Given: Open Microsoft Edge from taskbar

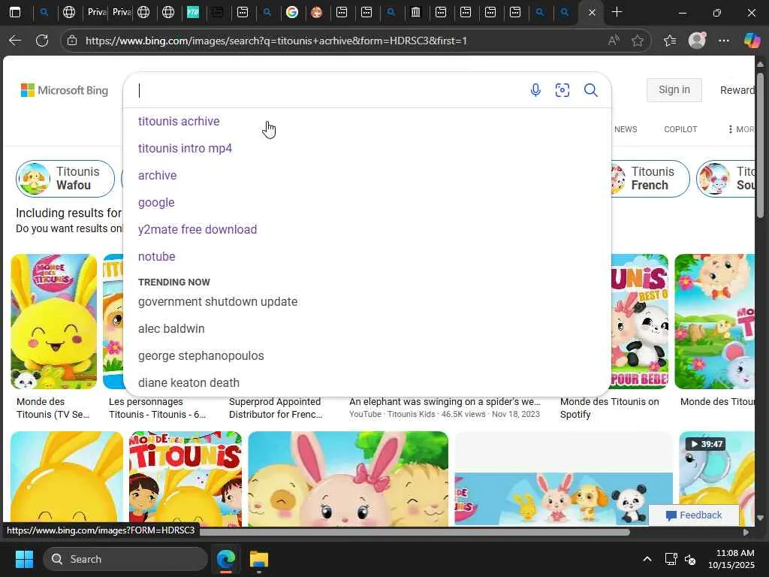Looking at the screenshot, I should click(x=225, y=559).
